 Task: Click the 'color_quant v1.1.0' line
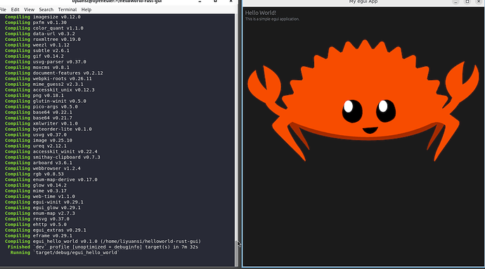tap(44, 28)
